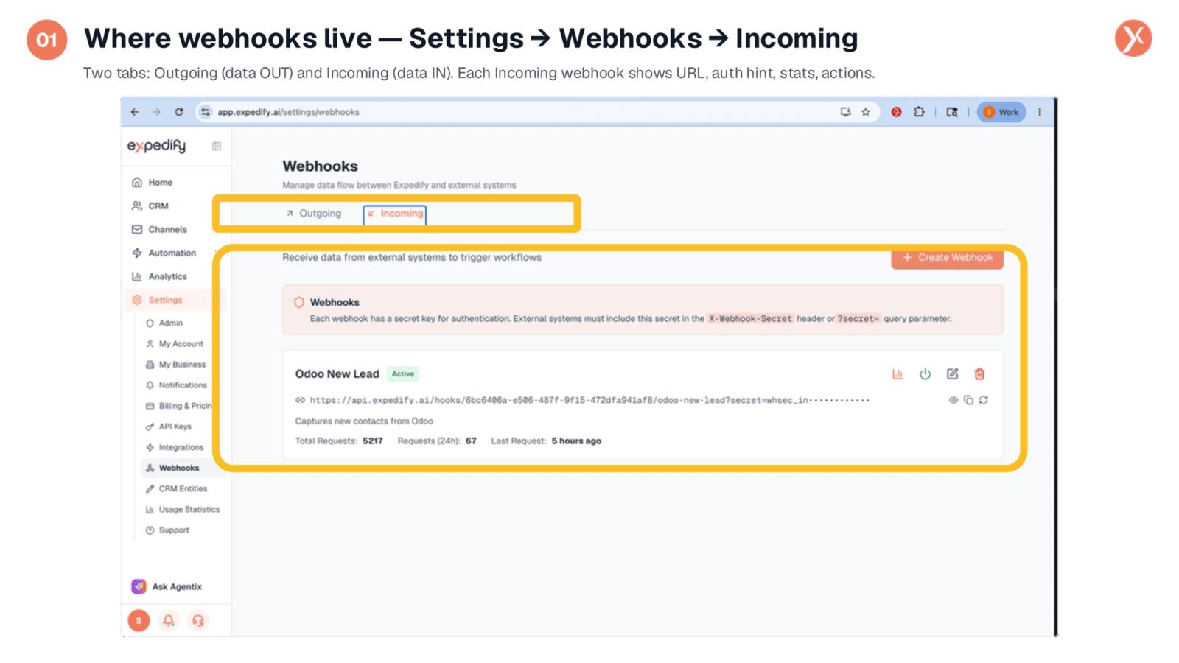Click the Odoo New Lead webhook URL
The image size is (1179, 663).
pos(589,400)
